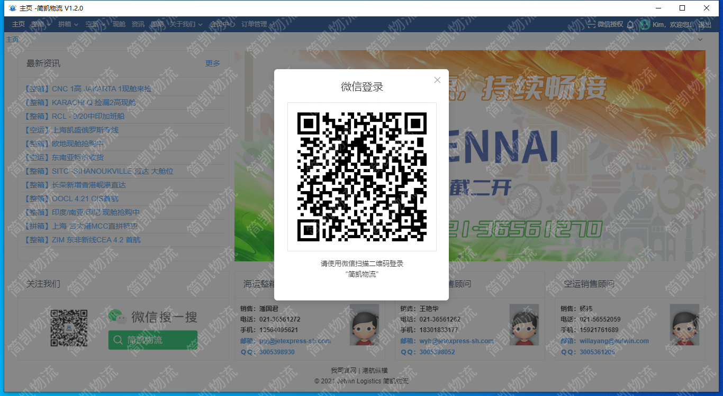Viewport: 723px width, 396px height.
Task: Click email link wyh@jetexpress-sh.com
Action: [x=457, y=341]
